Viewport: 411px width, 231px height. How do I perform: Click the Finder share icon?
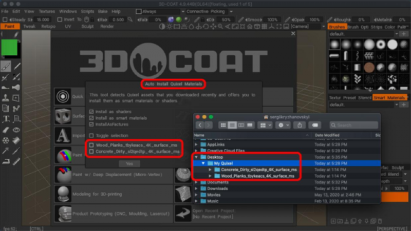point(300,125)
